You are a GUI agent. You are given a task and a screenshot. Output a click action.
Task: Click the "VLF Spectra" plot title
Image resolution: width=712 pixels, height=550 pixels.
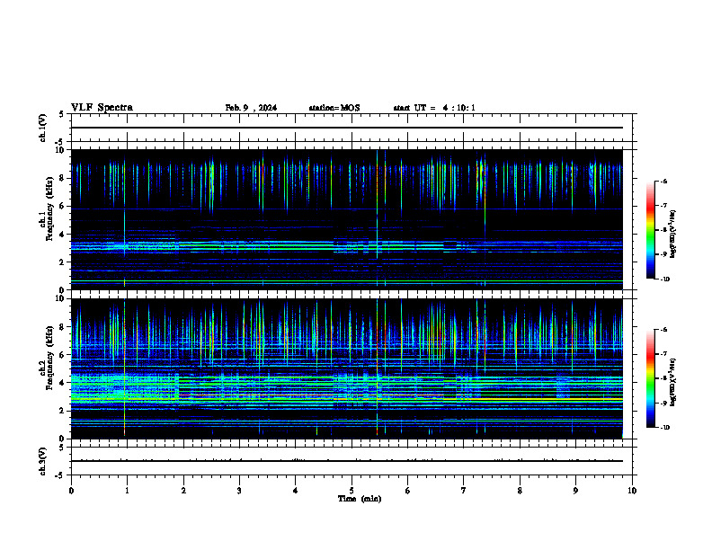(x=102, y=108)
